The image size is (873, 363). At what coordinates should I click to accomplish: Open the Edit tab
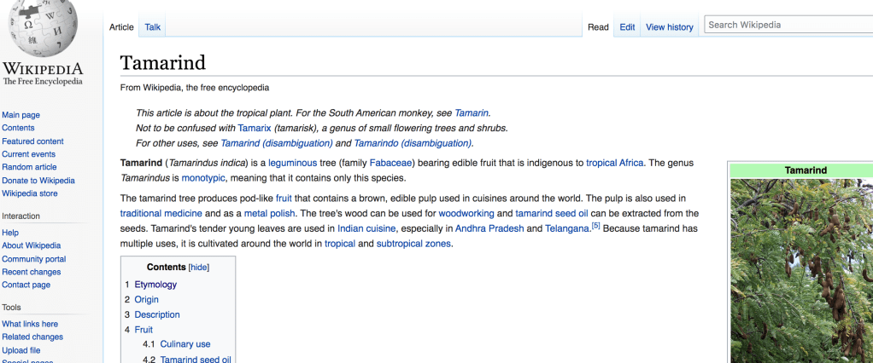627,27
